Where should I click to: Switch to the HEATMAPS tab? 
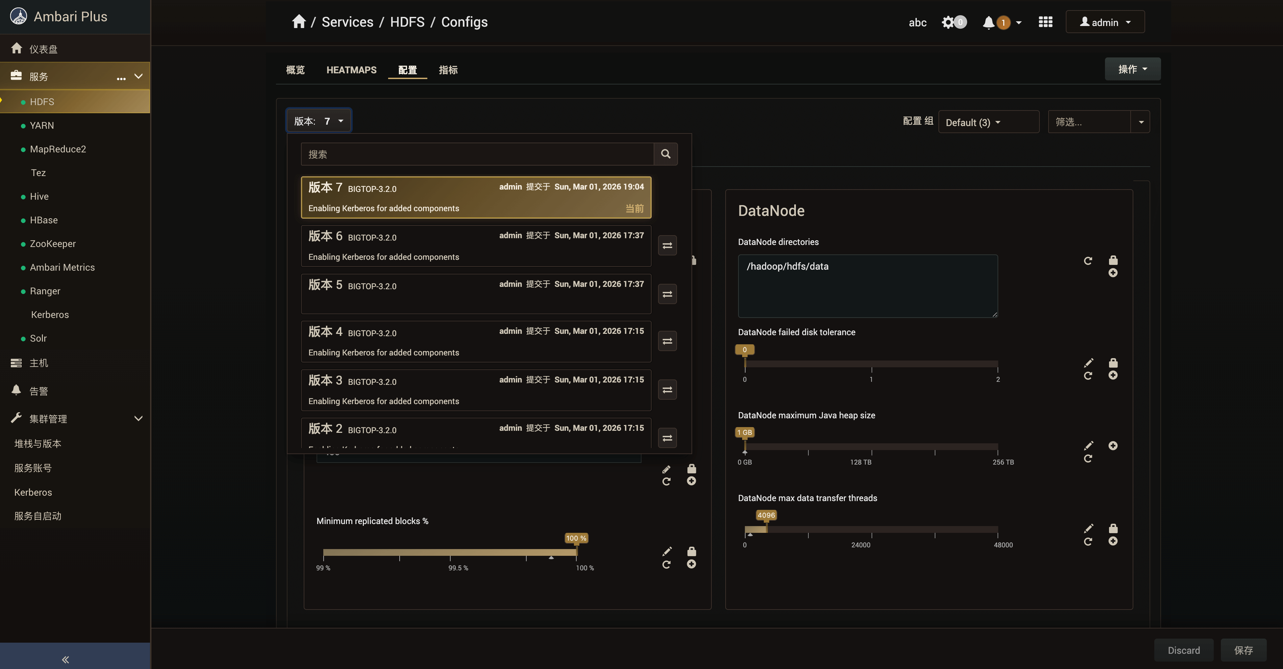pyautogui.click(x=351, y=70)
